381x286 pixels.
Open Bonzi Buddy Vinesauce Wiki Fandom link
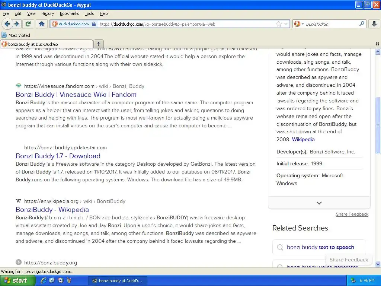76,94
